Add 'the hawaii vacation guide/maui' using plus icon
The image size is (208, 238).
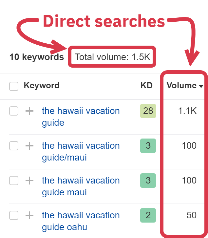[x=29, y=145]
